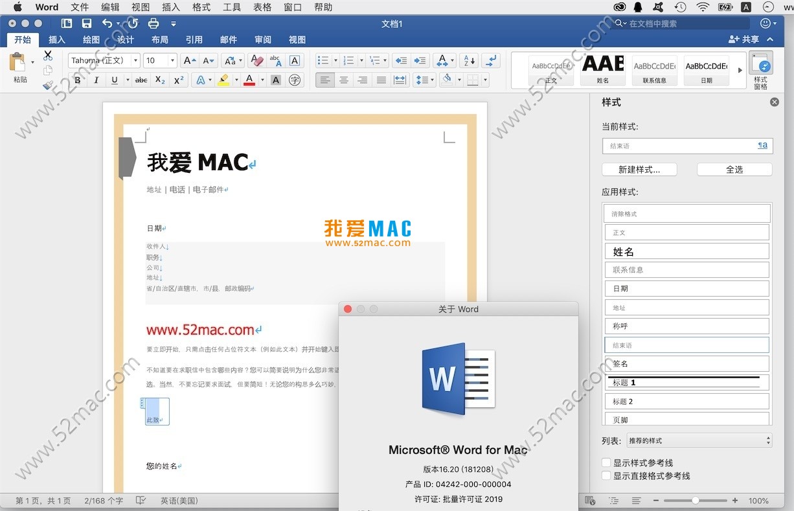Apply strikethrough formatting
This screenshot has width=794, height=511.
[141, 80]
